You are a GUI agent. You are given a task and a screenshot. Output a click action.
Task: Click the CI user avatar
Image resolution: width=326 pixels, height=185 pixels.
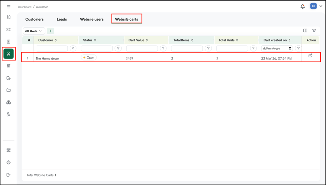coord(313,6)
